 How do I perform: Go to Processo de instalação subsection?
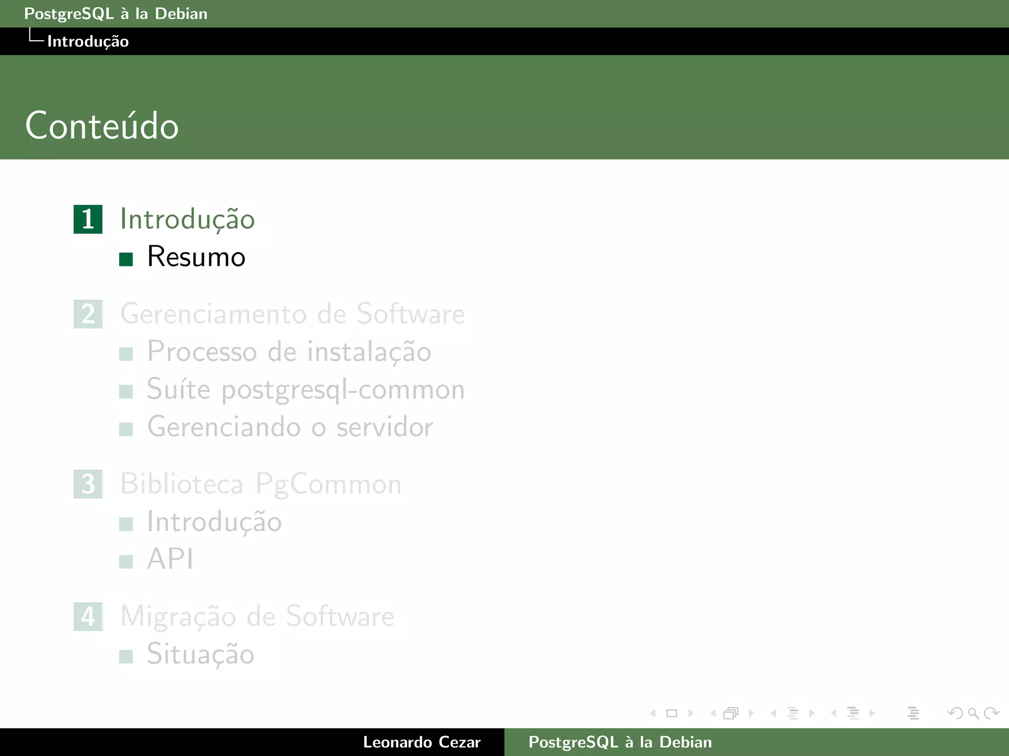click(289, 351)
